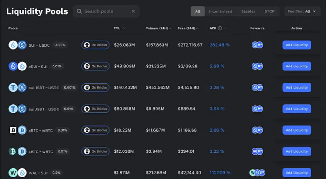
Task: Select the BTCFi filter tab
Action: tap(270, 11)
